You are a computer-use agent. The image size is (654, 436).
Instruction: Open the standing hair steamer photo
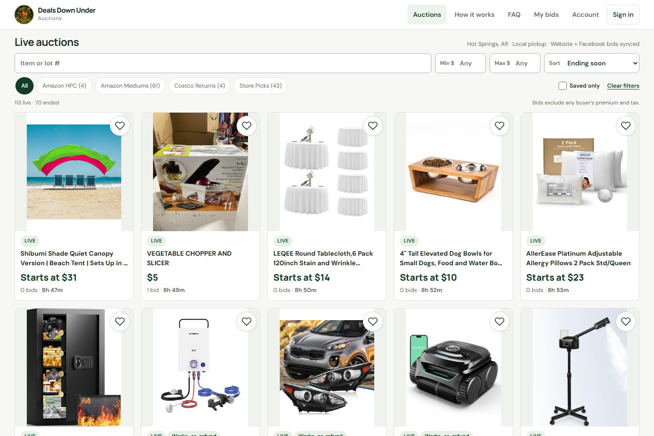(580, 367)
